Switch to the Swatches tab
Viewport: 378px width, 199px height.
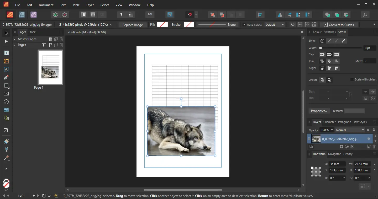[x=329, y=32]
